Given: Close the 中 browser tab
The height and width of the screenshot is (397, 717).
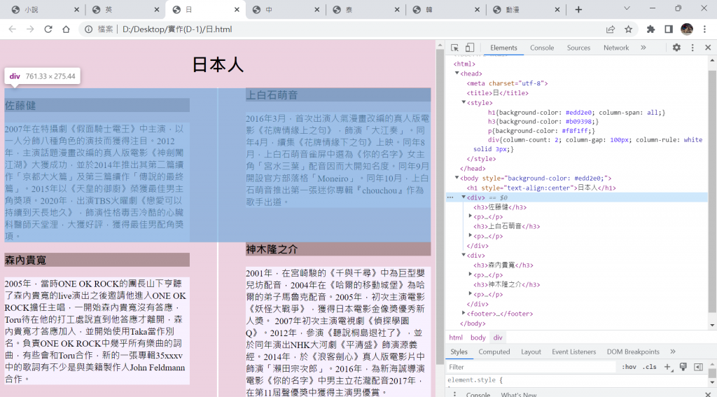Looking at the screenshot, I should 317,10.
